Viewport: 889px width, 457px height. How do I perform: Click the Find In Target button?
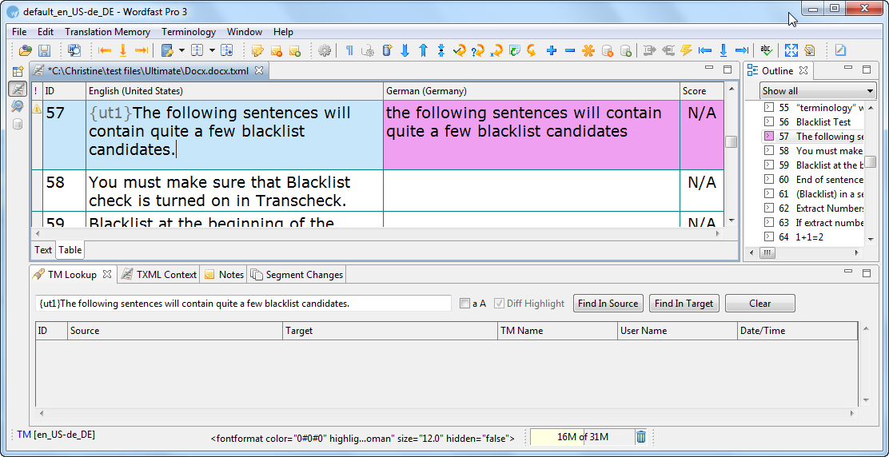[x=684, y=304]
